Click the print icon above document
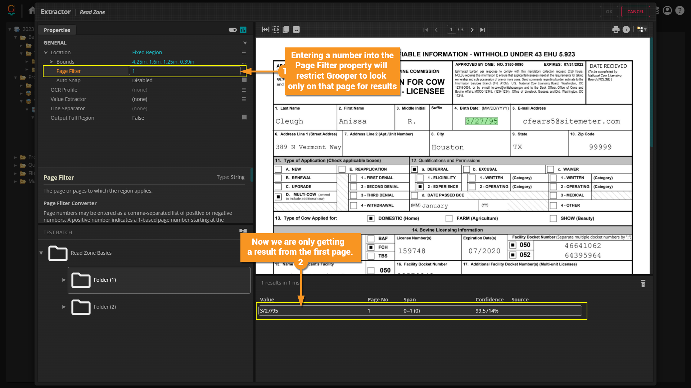 [616, 29]
